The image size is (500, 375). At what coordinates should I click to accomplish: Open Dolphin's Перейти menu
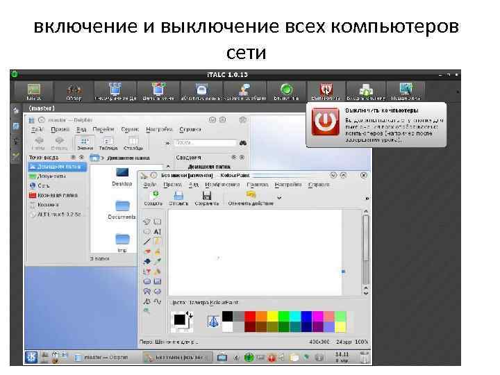(103, 129)
